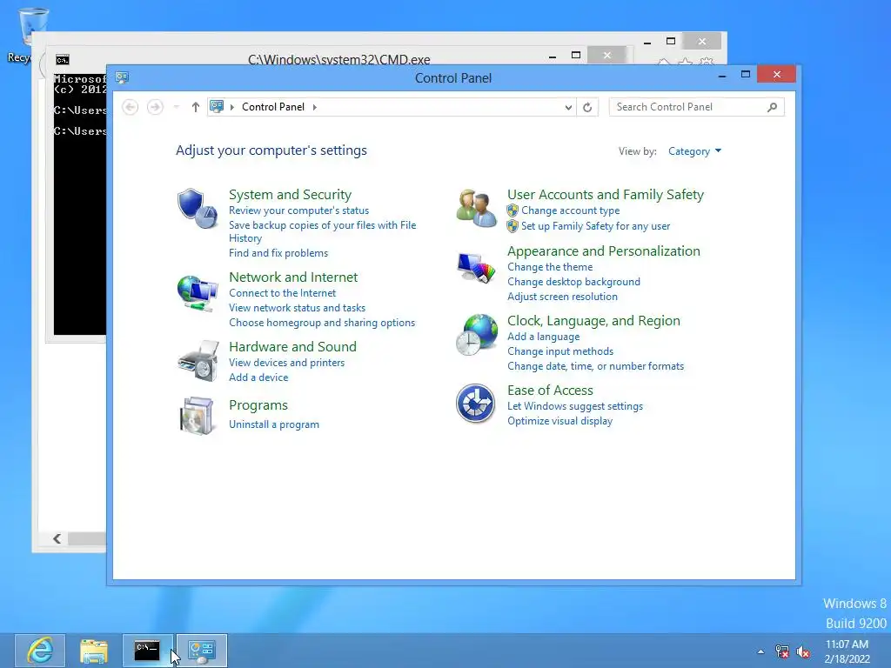This screenshot has height=668, width=891.
Task: Click Add a device link
Action: 258,377
